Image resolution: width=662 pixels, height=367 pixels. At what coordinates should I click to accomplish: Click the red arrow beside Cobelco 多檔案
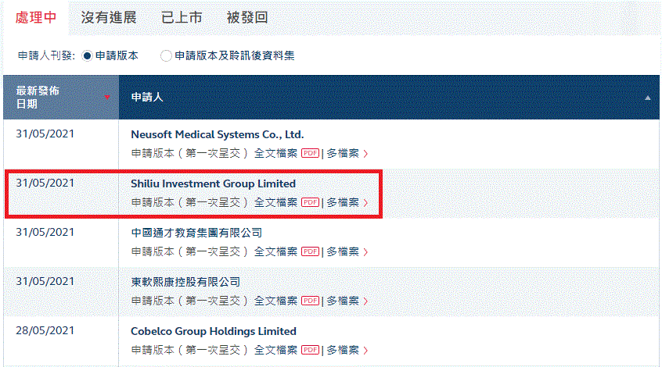(x=365, y=350)
